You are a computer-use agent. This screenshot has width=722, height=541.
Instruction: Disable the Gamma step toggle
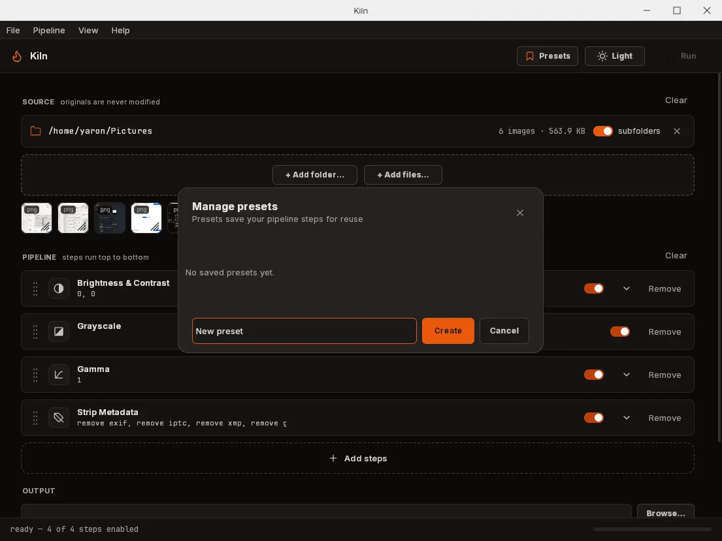click(x=593, y=375)
